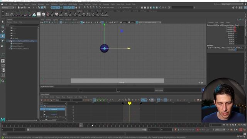The width and height of the screenshot is (247, 139).
Task: Open the Shading viewport menu
Action: click(x=48, y=20)
